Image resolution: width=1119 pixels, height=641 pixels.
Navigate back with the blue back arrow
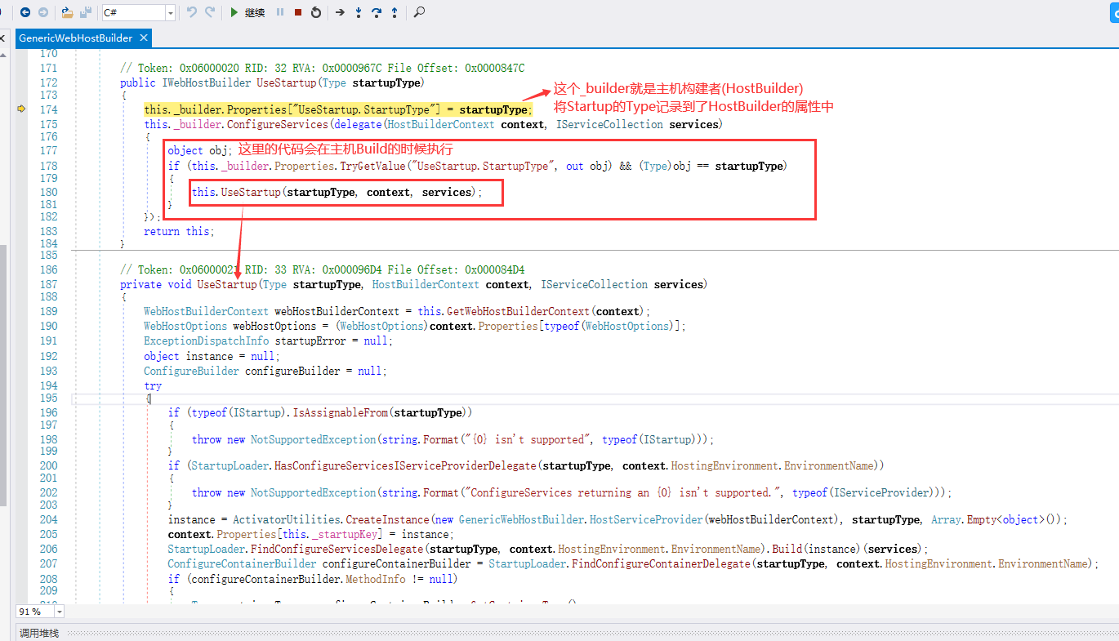pos(25,12)
